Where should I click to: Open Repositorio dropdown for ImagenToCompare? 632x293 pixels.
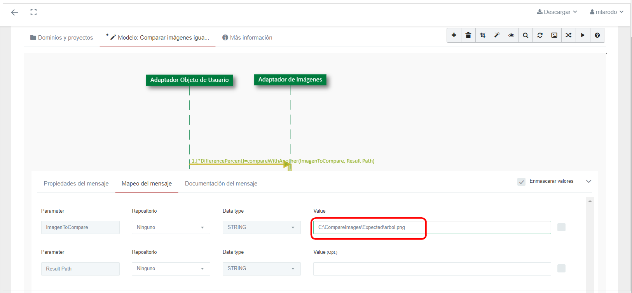[x=171, y=227]
